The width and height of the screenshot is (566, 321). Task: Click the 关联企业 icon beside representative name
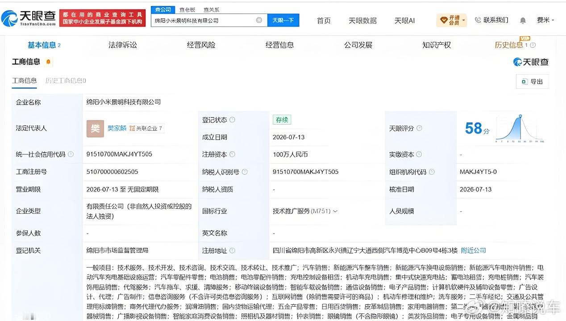132,128
